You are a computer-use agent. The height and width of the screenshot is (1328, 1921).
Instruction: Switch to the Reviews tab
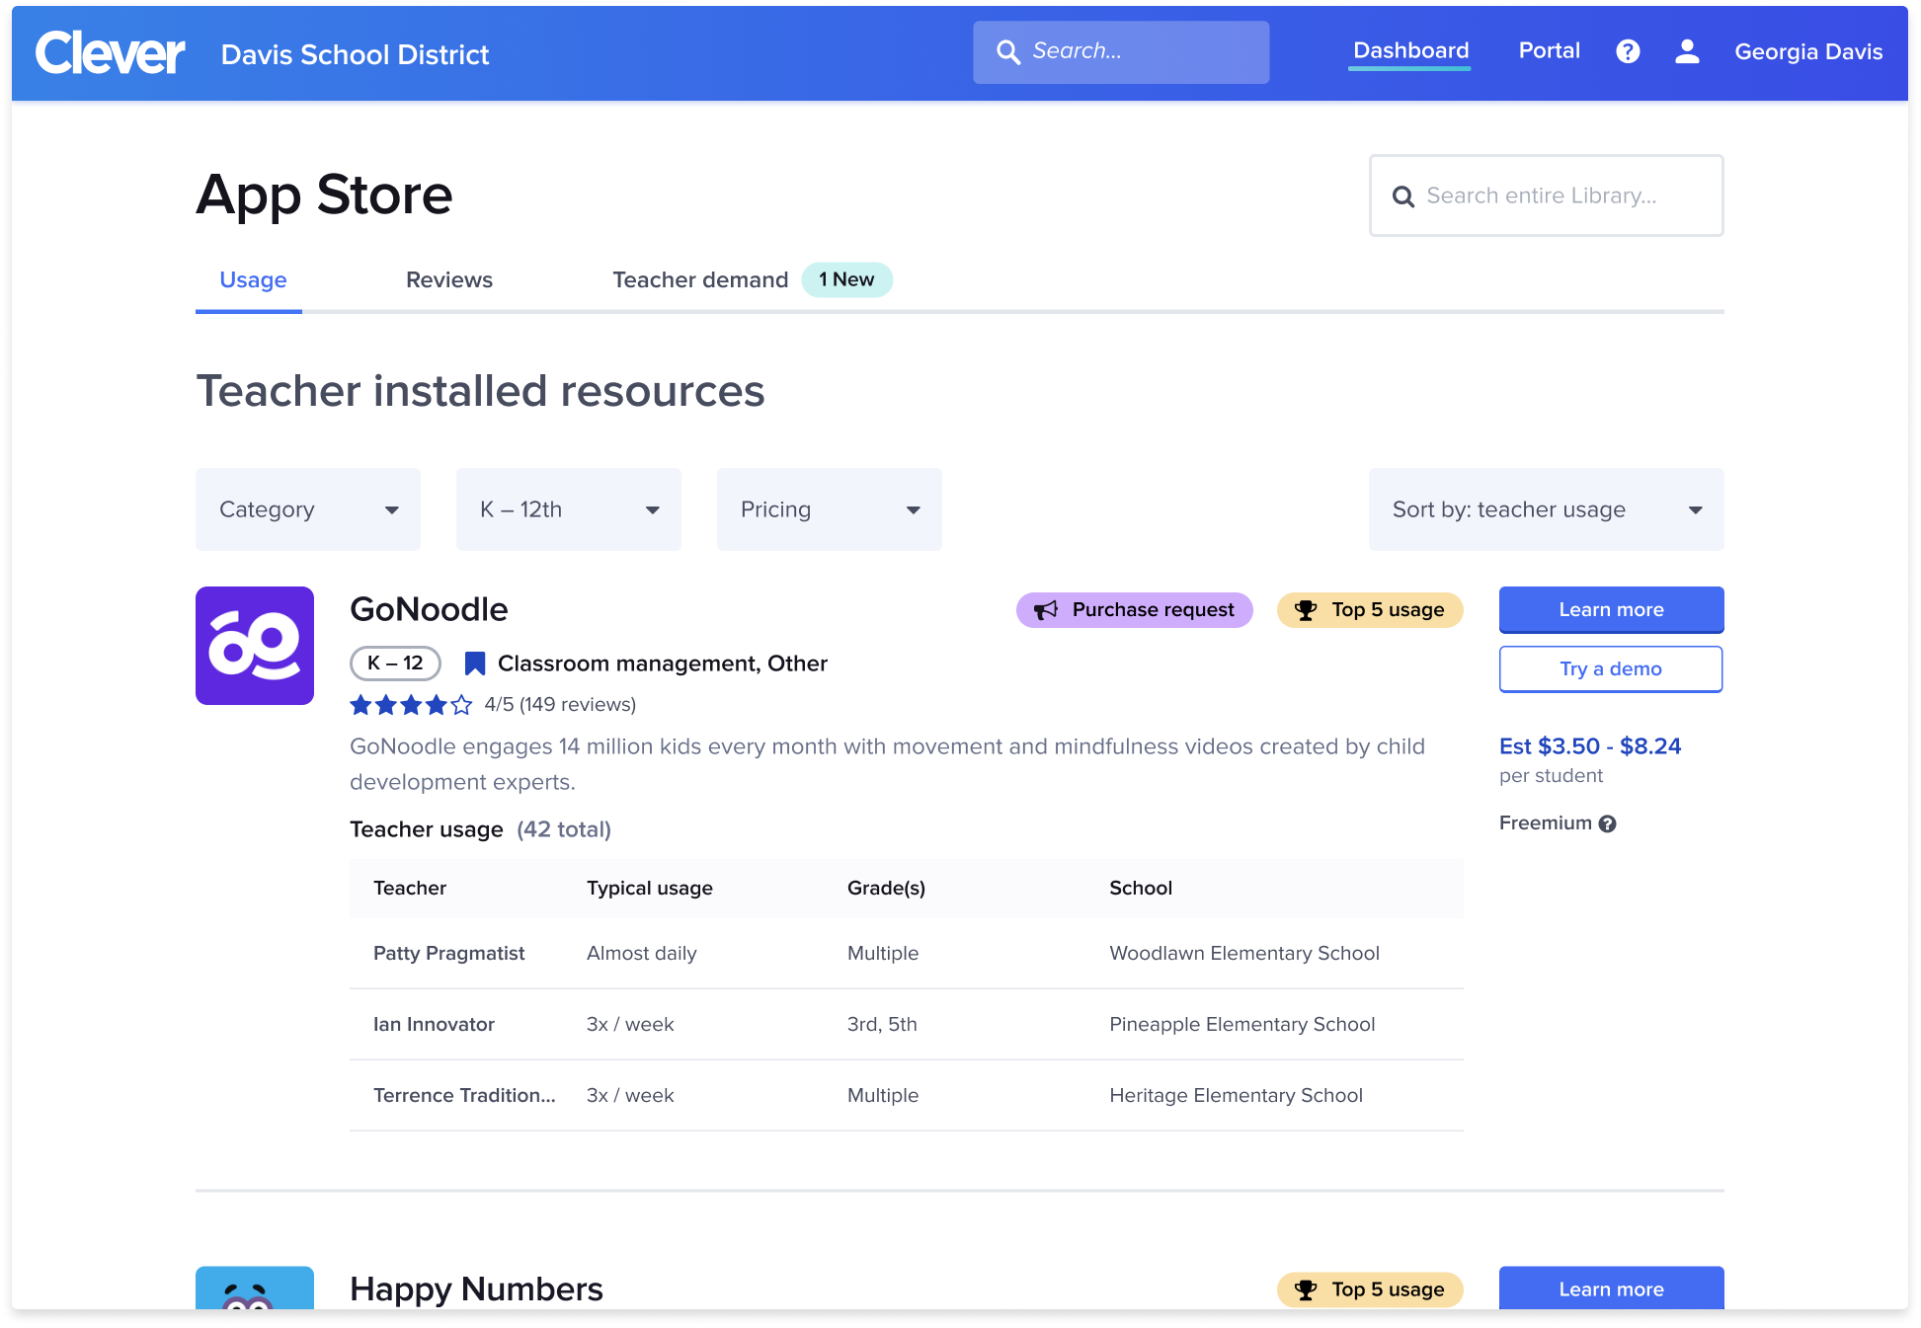(449, 280)
